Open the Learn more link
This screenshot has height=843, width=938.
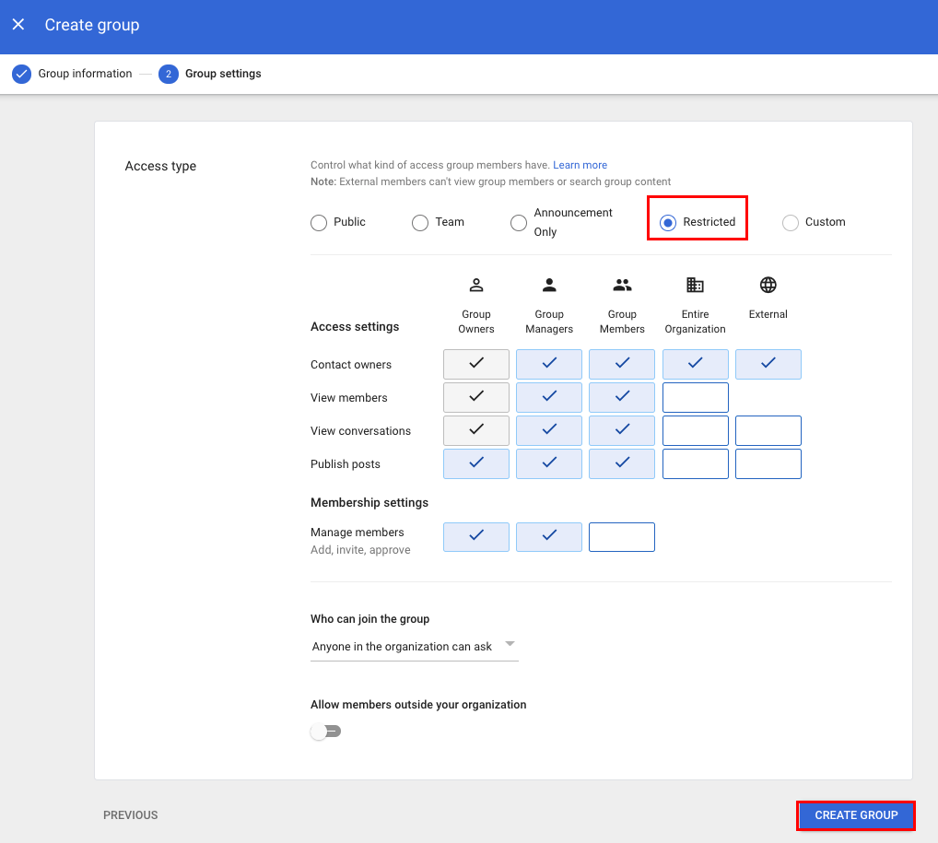point(580,165)
